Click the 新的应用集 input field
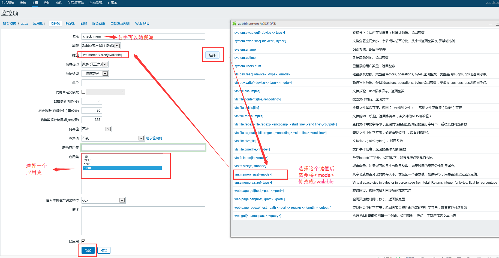This screenshot has height=258, width=499. click(143, 148)
